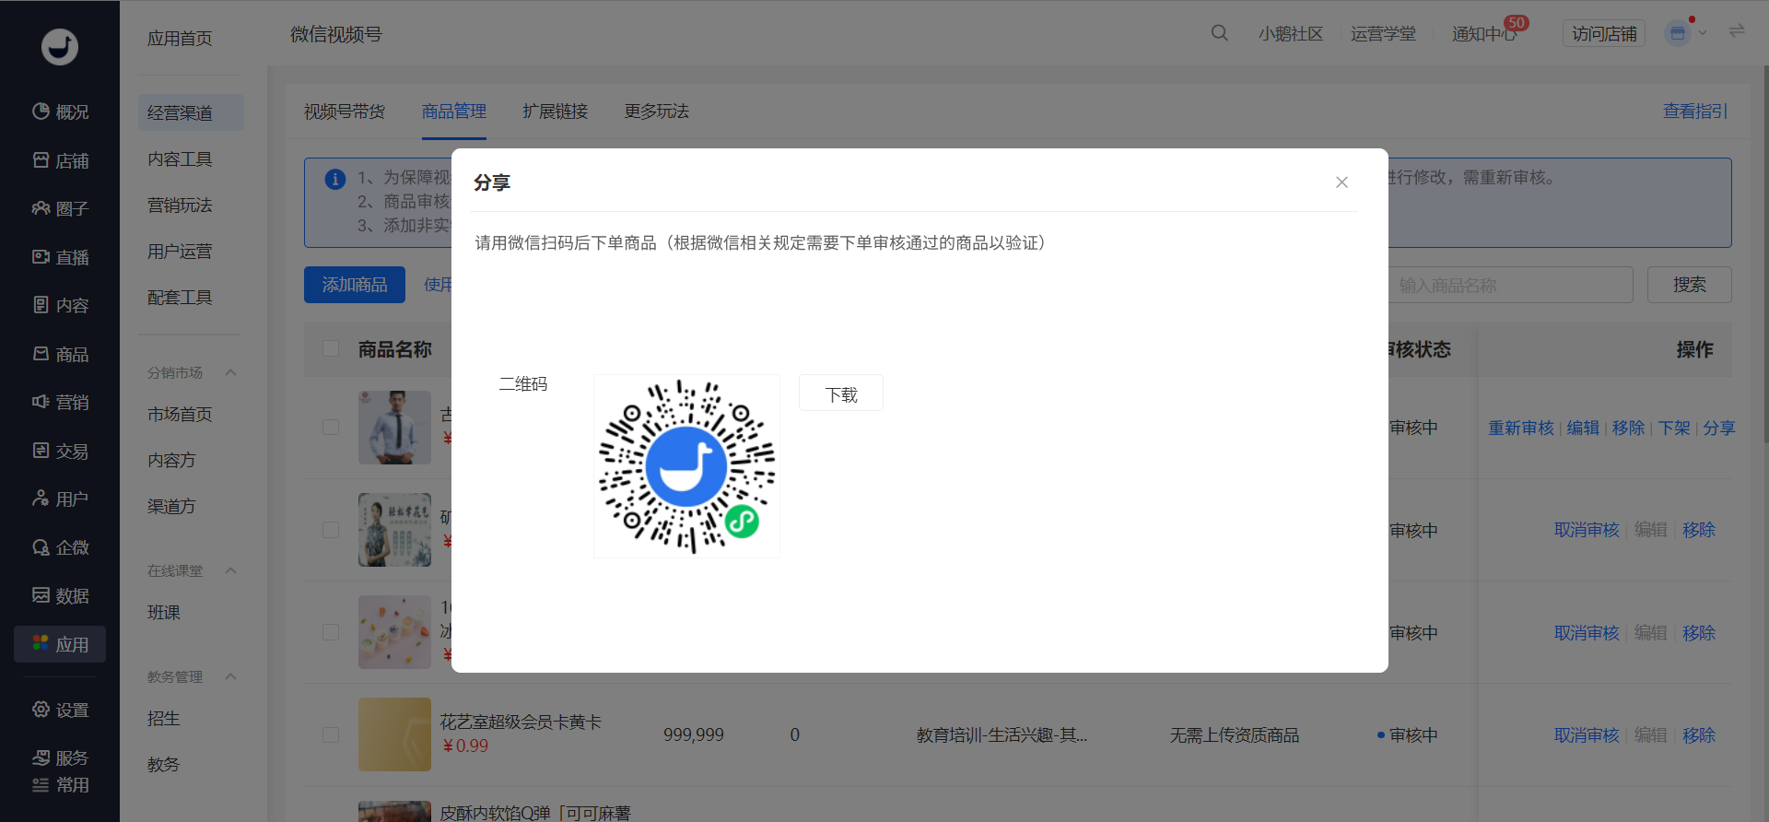Click 重新审核 for first product
This screenshot has width=1769, height=822.
pyautogui.click(x=1521, y=428)
